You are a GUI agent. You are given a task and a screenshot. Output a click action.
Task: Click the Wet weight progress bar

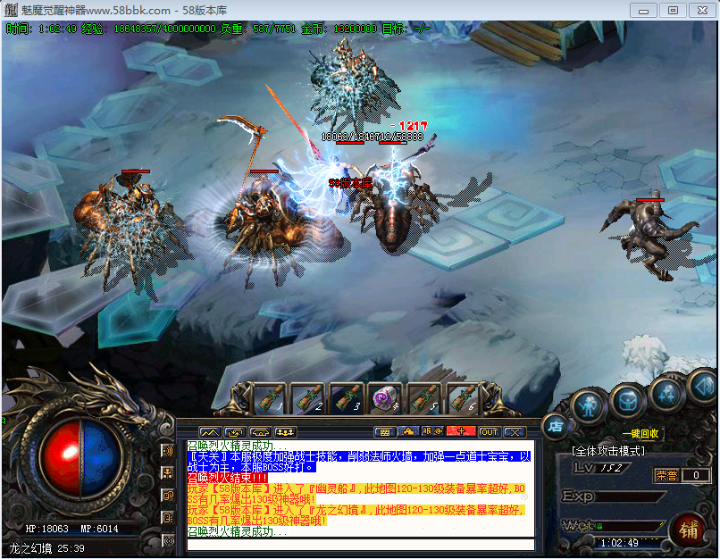631,525
